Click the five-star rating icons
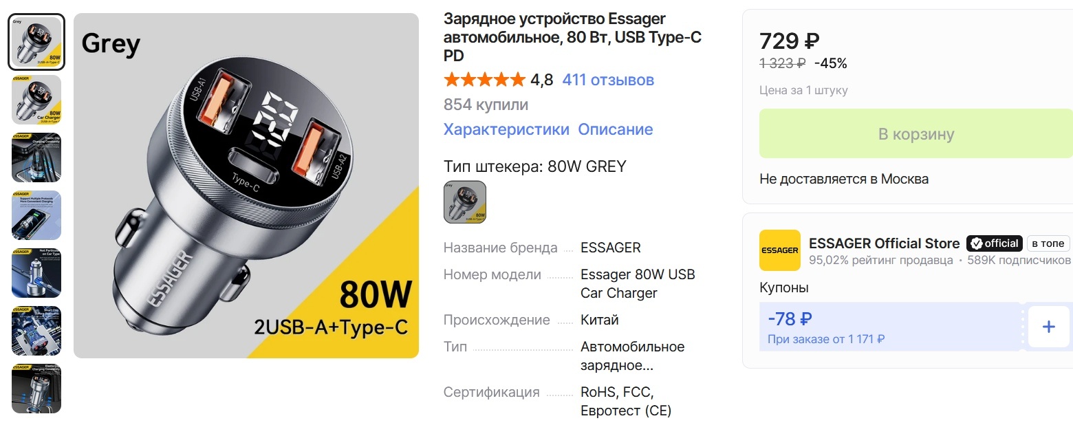This screenshot has height=425, width=1073. point(484,79)
